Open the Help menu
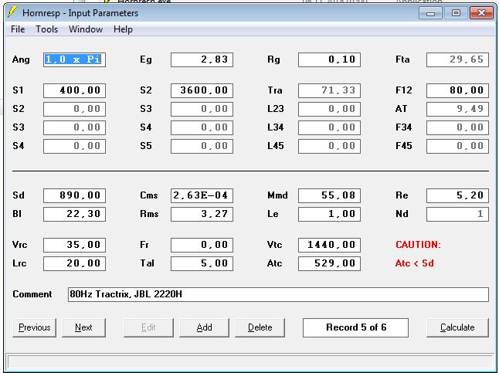The width and height of the screenshot is (499, 373). 123,29
